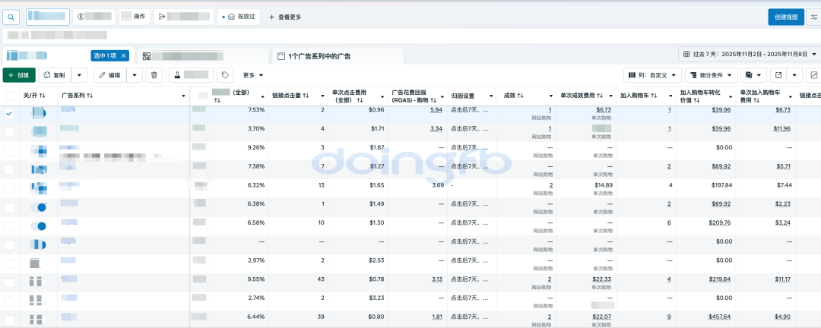Toggle off the ad with 6.38% rate

pos(38,207)
